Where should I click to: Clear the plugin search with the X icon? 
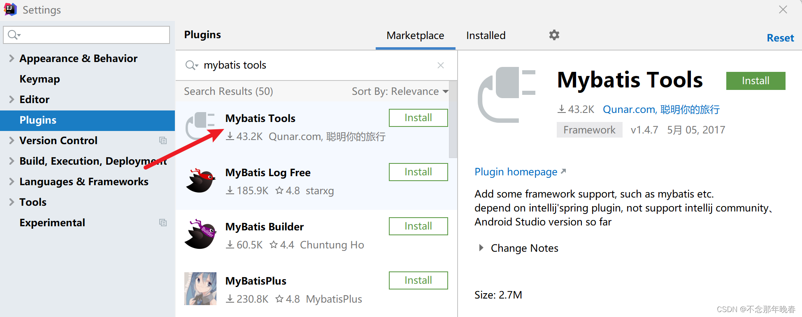[441, 65]
